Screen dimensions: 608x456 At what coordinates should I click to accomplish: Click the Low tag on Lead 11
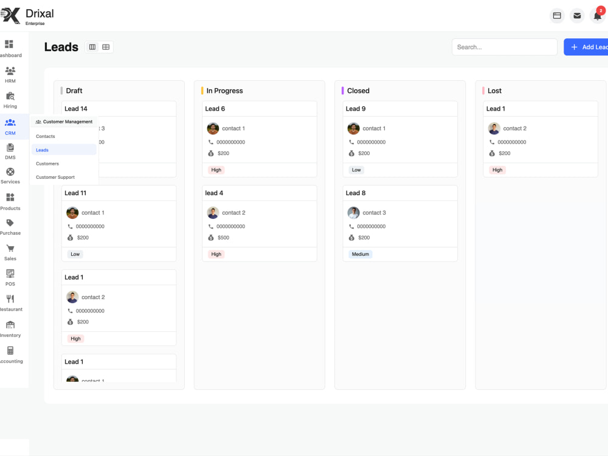tap(75, 254)
